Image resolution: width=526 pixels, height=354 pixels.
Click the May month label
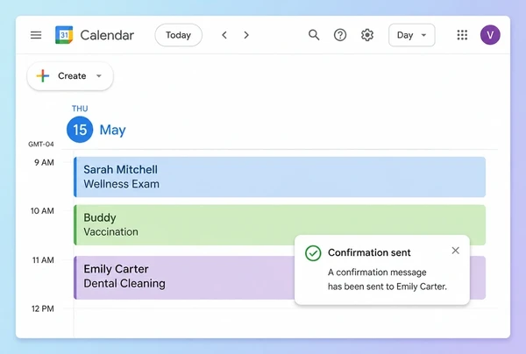pos(113,130)
